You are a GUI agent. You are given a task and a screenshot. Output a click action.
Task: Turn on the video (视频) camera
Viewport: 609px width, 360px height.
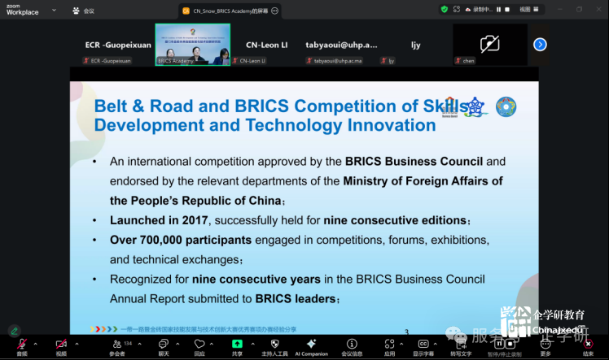click(61, 345)
